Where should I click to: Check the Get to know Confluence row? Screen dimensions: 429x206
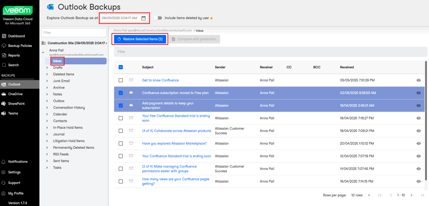tap(121, 80)
